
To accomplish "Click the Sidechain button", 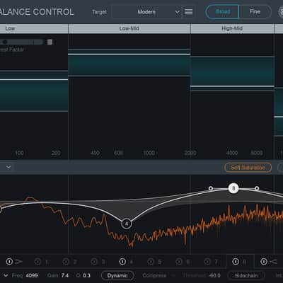I will coord(246,275).
